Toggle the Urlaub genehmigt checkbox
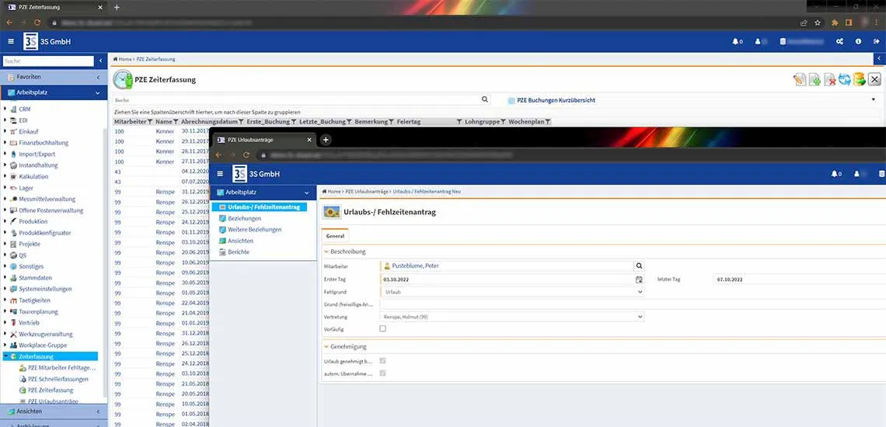 point(382,361)
